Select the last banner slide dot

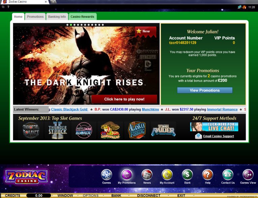(103, 25)
